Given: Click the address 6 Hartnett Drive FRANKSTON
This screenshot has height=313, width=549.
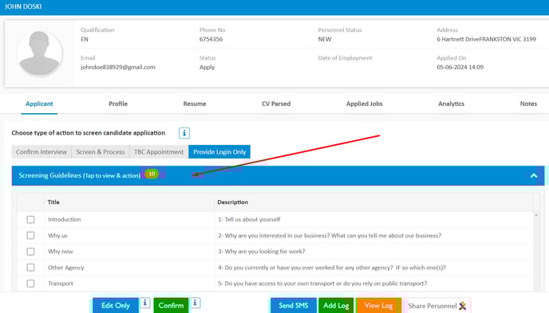Looking at the screenshot, I should click(x=486, y=39).
